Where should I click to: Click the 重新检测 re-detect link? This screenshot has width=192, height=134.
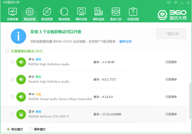coord(125,41)
